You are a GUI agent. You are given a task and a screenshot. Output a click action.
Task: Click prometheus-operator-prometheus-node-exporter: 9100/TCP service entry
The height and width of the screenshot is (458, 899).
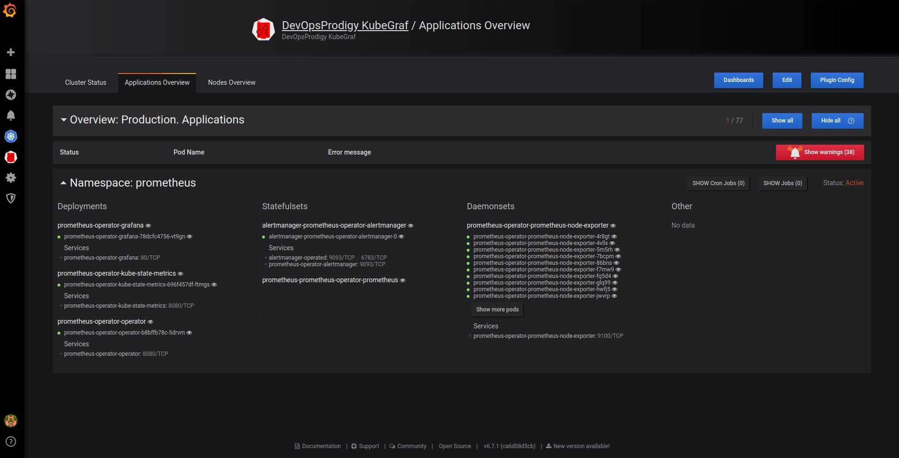coord(548,336)
